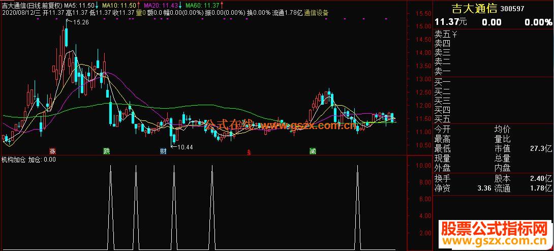Click chart title 吉大通信(日线,前复权)

pos(32,6)
